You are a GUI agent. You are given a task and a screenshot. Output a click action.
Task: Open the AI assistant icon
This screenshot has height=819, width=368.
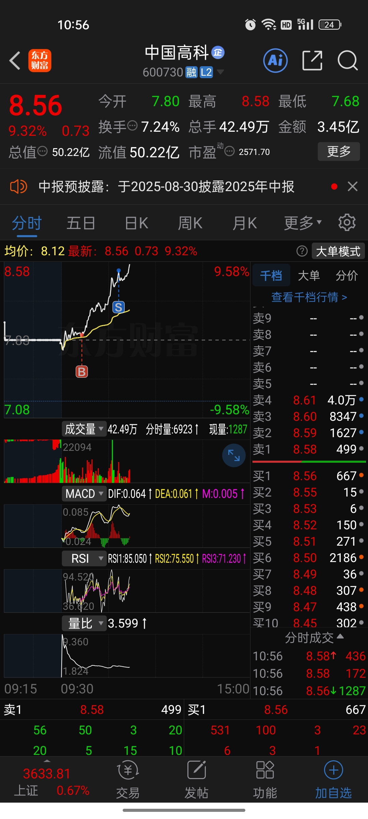[x=275, y=61]
